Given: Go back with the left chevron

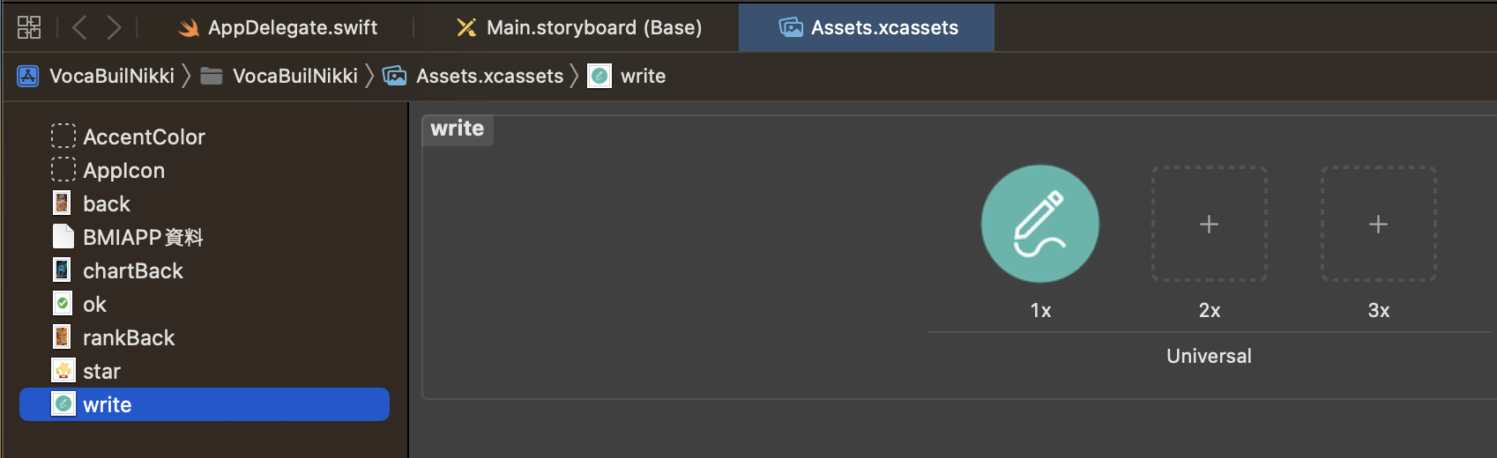Looking at the screenshot, I should coord(79,27).
